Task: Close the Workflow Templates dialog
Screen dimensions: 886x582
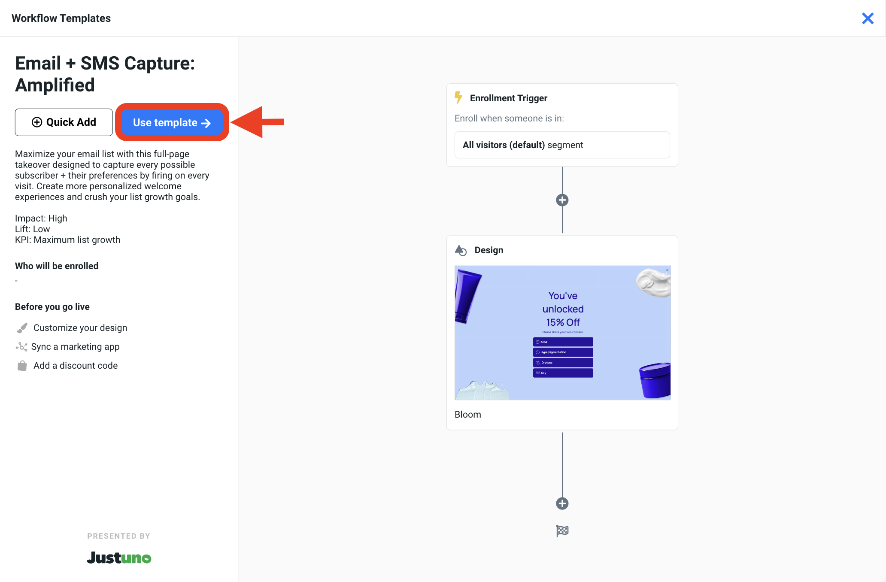Action: point(868,18)
